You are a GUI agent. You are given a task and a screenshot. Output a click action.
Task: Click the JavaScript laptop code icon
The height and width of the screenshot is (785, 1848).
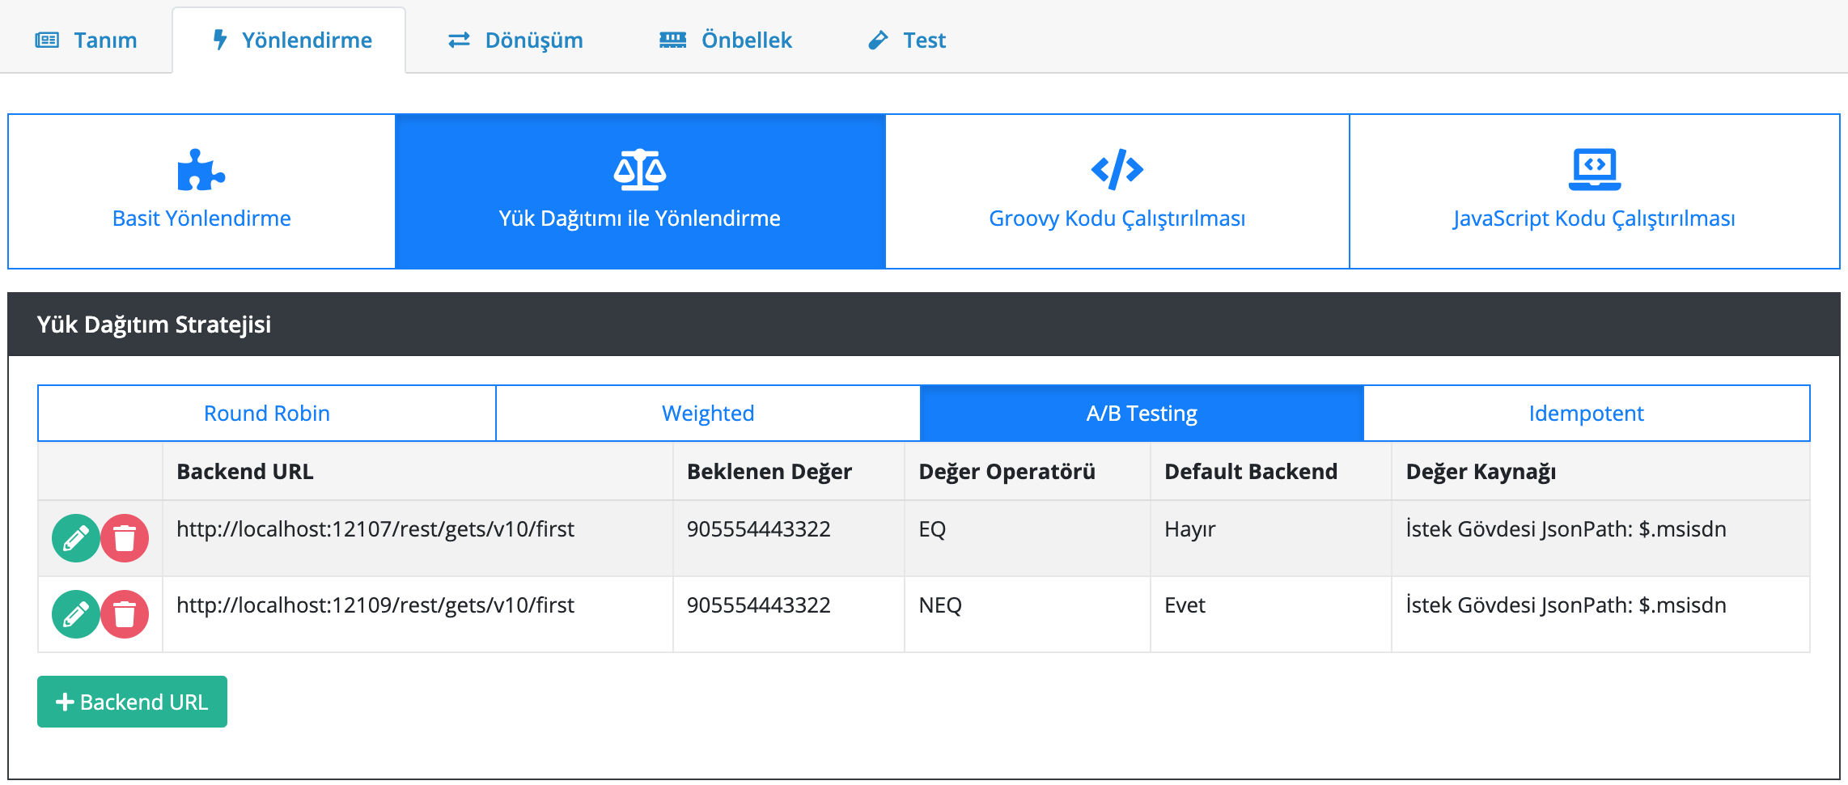click(1594, 170)
